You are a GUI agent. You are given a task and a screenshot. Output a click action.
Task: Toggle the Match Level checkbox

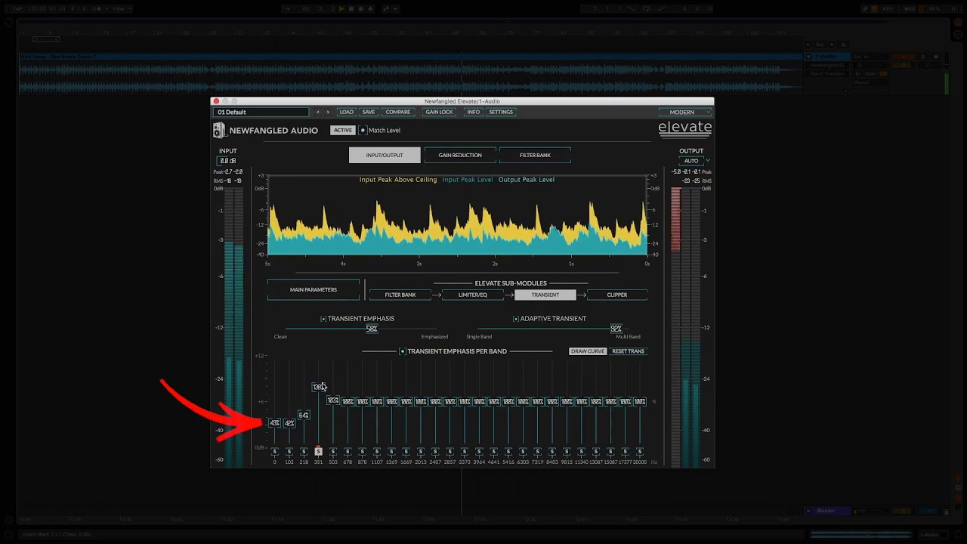(x=363, y=130)
